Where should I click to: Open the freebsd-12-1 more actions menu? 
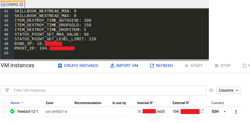pyautogui.click(x=236, y=112)
